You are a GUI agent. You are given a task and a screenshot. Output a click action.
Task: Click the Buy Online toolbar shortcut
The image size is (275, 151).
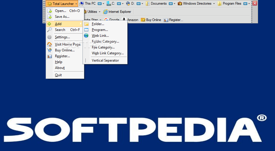pyautogui.click(x=151, y=20)
